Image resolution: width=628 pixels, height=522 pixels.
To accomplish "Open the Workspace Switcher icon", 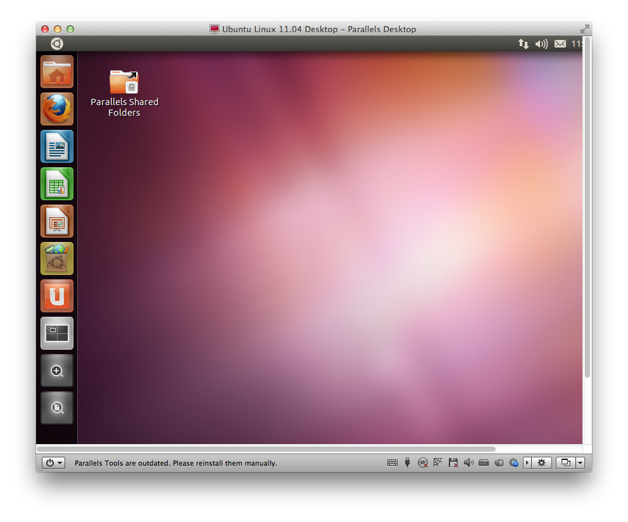I will 57,333.
